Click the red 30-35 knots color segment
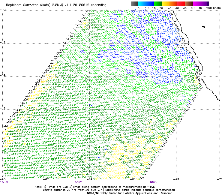This screenshot has width=222, height=195. pos(181,4)
